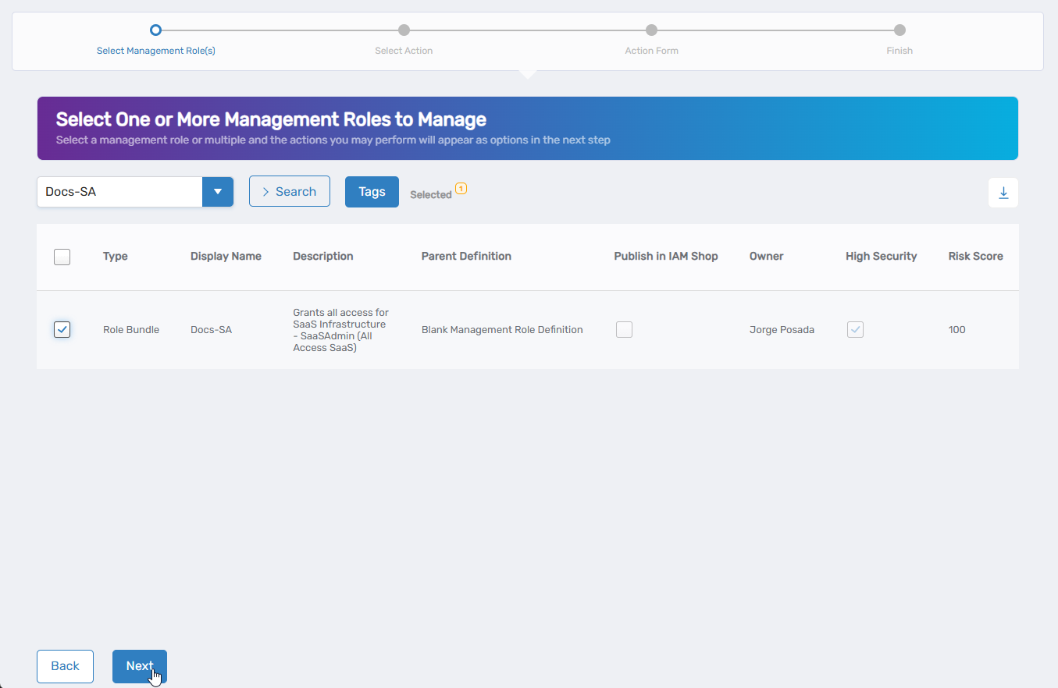Click the High Security checkbox on Docs-SA row
1058x688 pixels.
[x=855, y=329]
